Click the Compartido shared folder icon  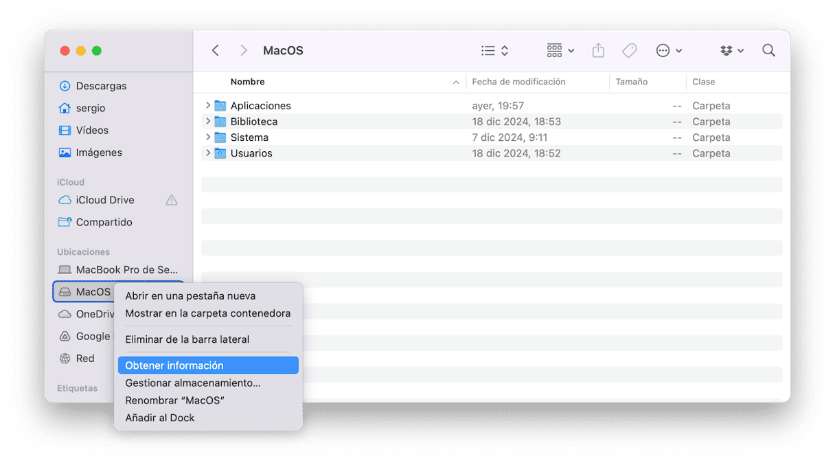point(65,222)
